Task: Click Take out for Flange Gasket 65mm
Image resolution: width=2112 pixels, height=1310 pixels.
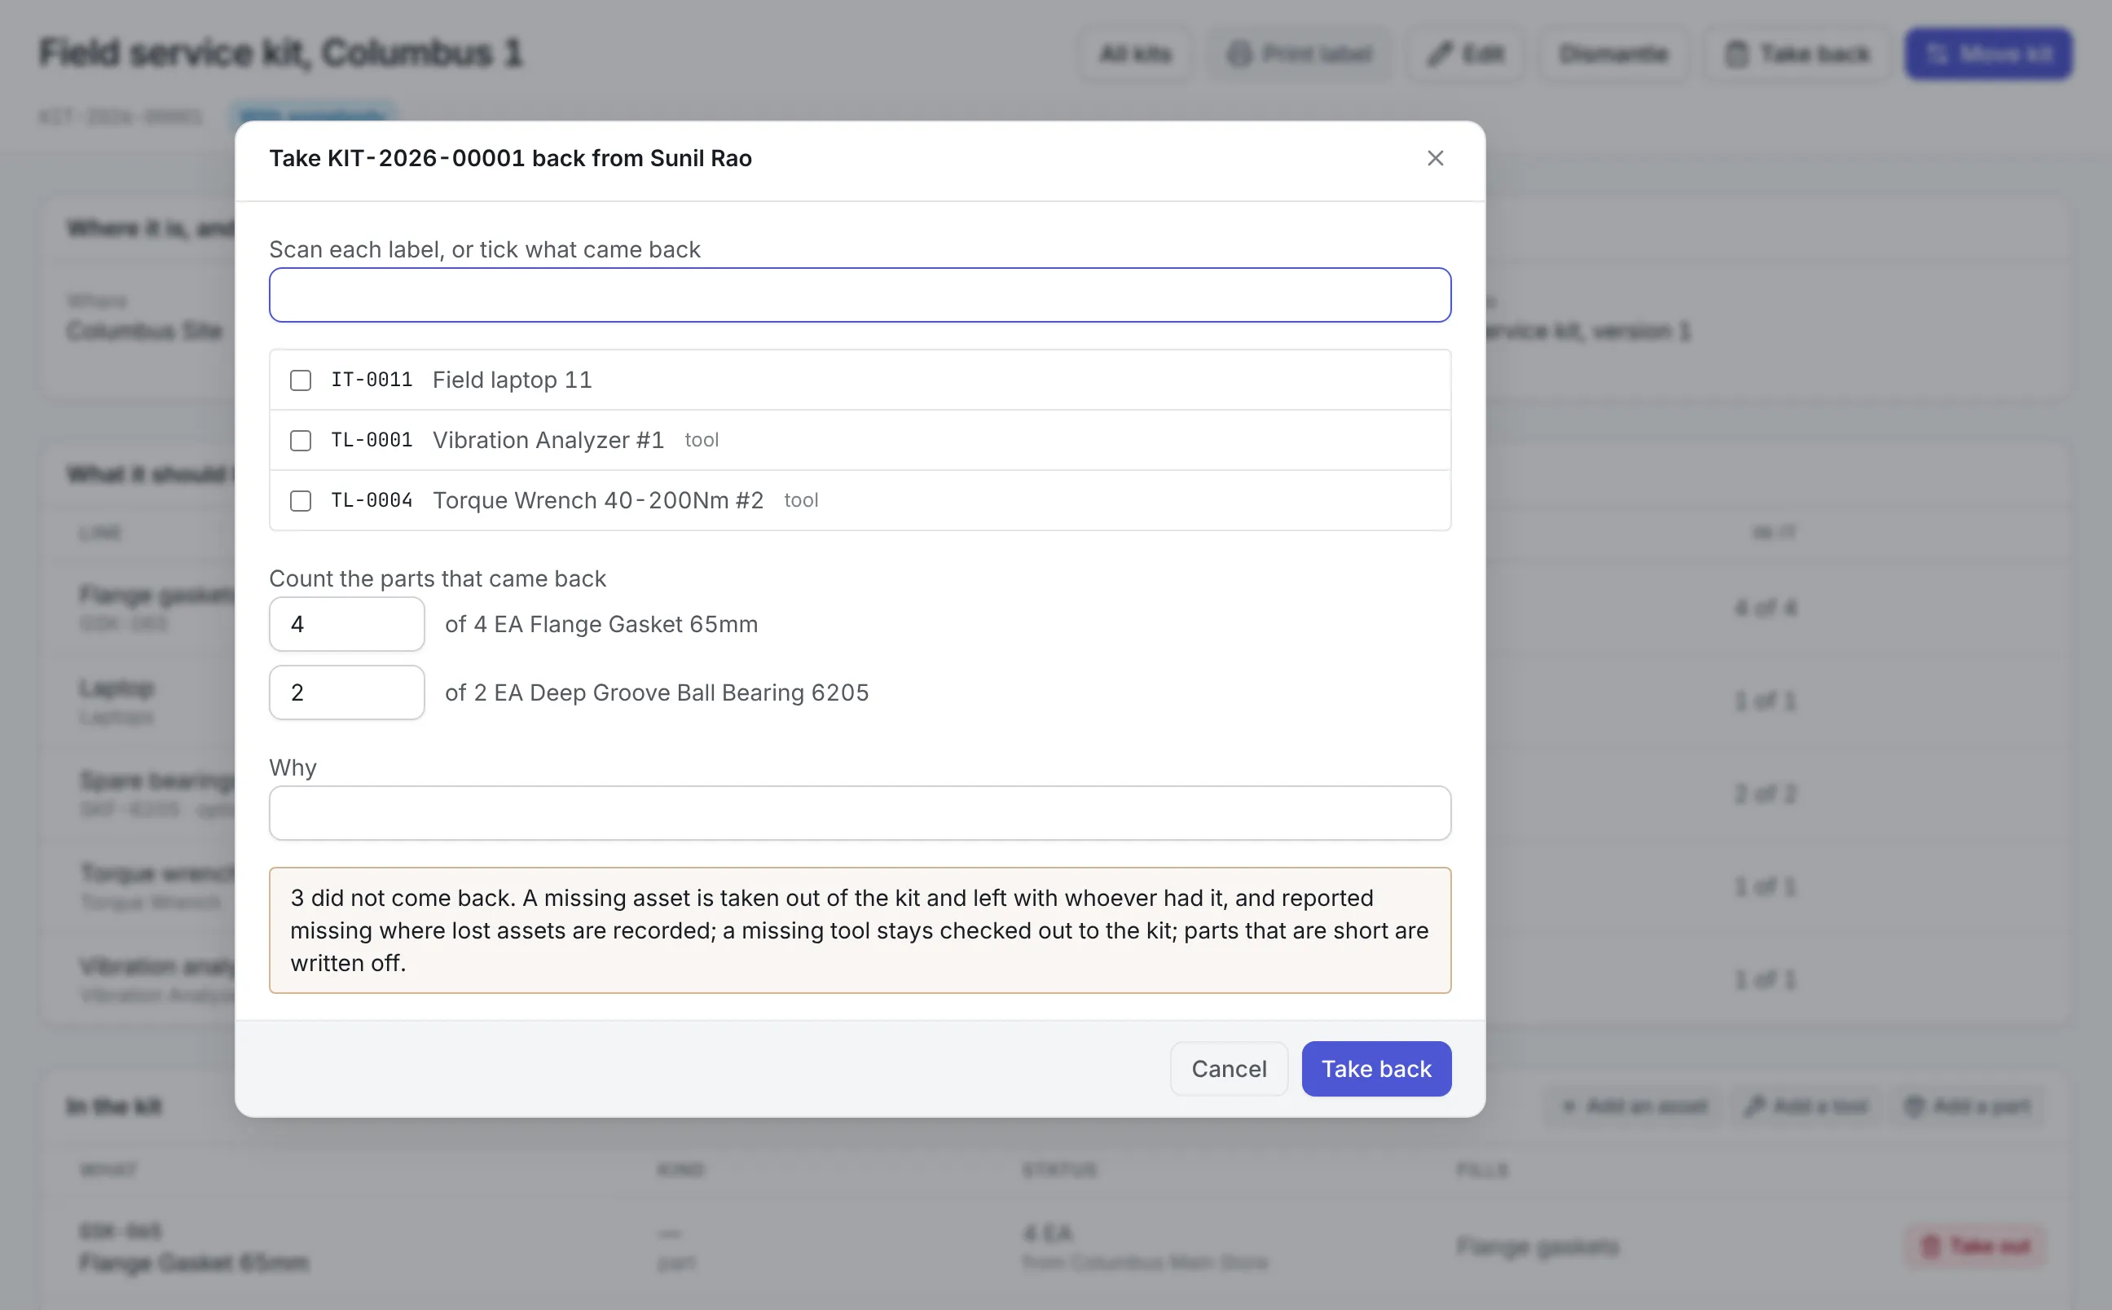Action: point(1975,1246)
